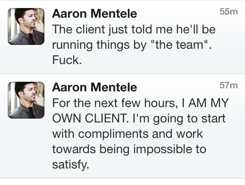
Task: Open Aaron Mentele's name on the 57m tweet
Action: tap(94, 88)
